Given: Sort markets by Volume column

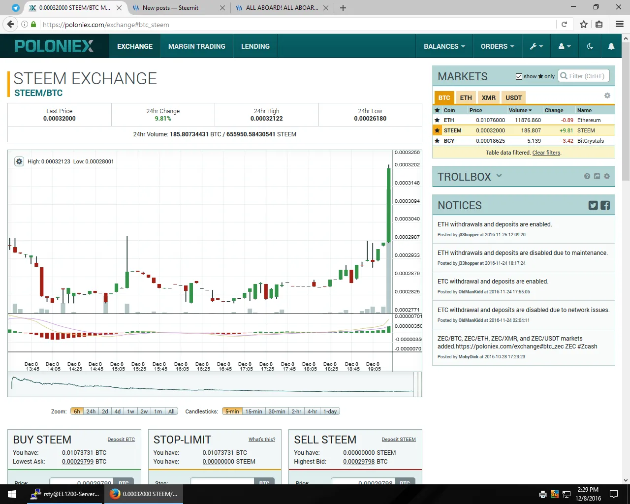Looking at the screenshot, I should [520, 110].
